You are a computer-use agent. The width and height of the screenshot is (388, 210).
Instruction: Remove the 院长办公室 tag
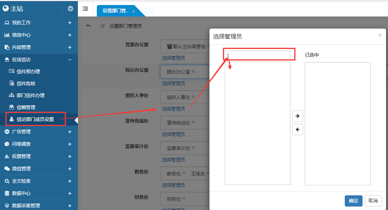pyautogui.click(x=193, y=72)
